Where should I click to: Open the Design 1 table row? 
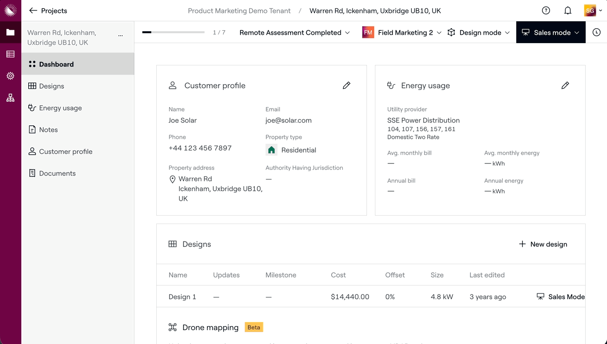(x=182, y=297)
